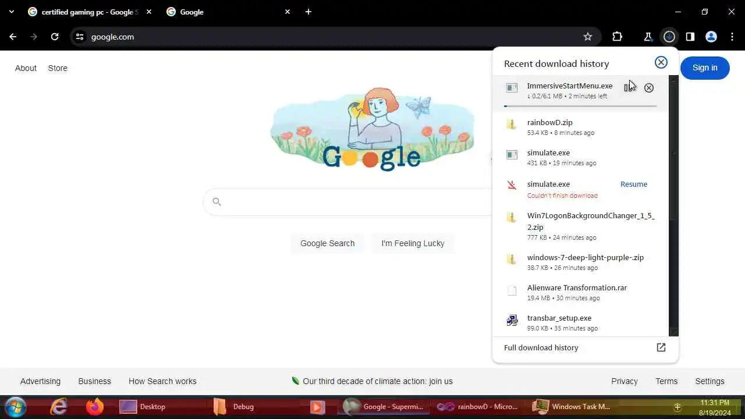Click I'm Feeling Lucky button

413,243
